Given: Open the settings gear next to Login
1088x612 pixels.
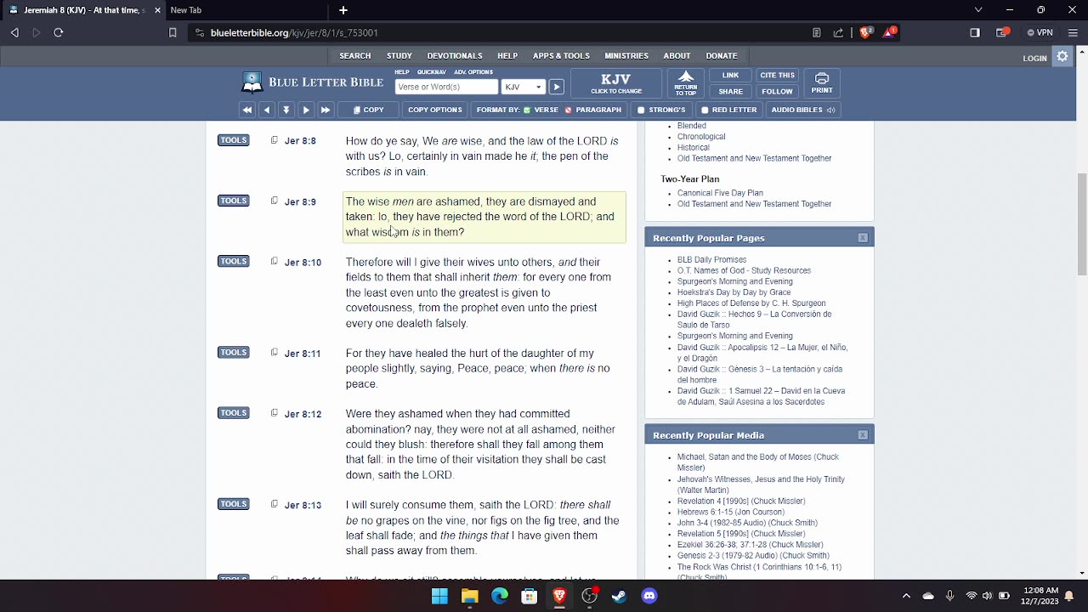Looking at the screenshot, I should click(x=1062, y=57).
